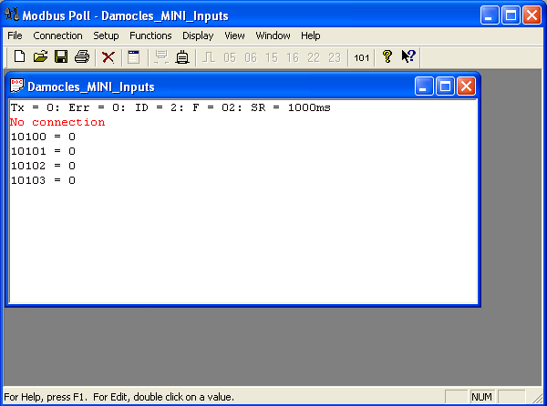The height and width of the screenshot is (406, 547).
Task: Maximize the Damocles_MINI_Inputs child window
Action: point(445,86)
